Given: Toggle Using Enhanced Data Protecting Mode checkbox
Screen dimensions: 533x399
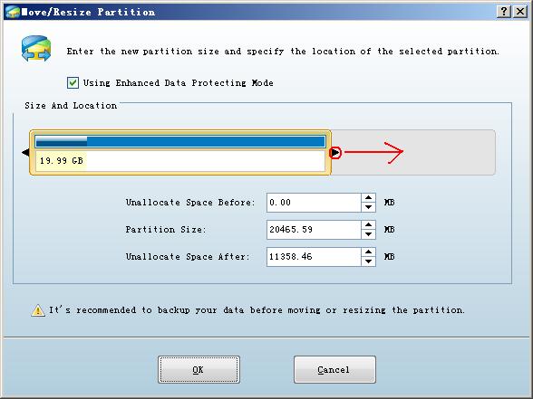Looking at the screenshot, I should [x=73, y=83].
